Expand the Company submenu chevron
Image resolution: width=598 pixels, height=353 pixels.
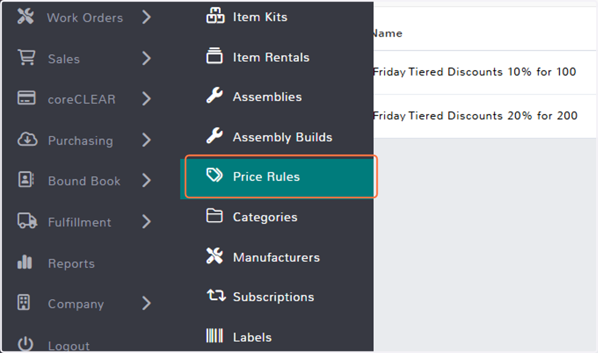[x=146, y=303]
